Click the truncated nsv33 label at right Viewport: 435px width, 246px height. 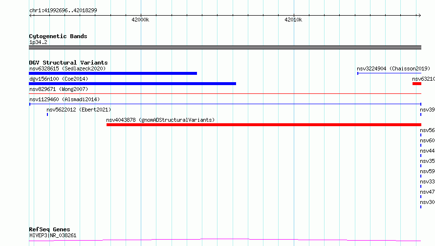[x=427, y=181]
